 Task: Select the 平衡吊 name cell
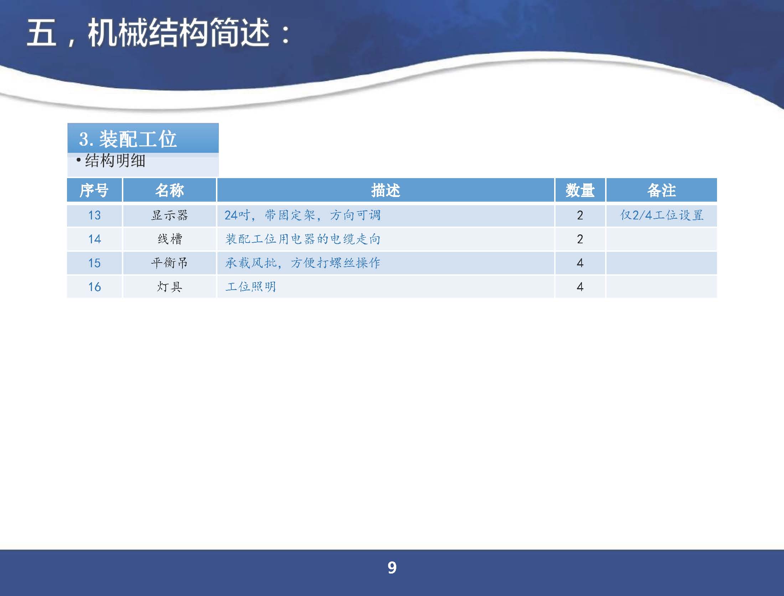coord(170,263)
